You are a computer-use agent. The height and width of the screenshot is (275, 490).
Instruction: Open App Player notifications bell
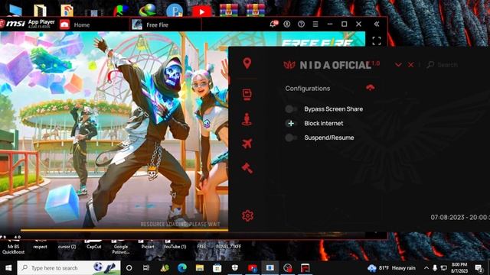273,24
